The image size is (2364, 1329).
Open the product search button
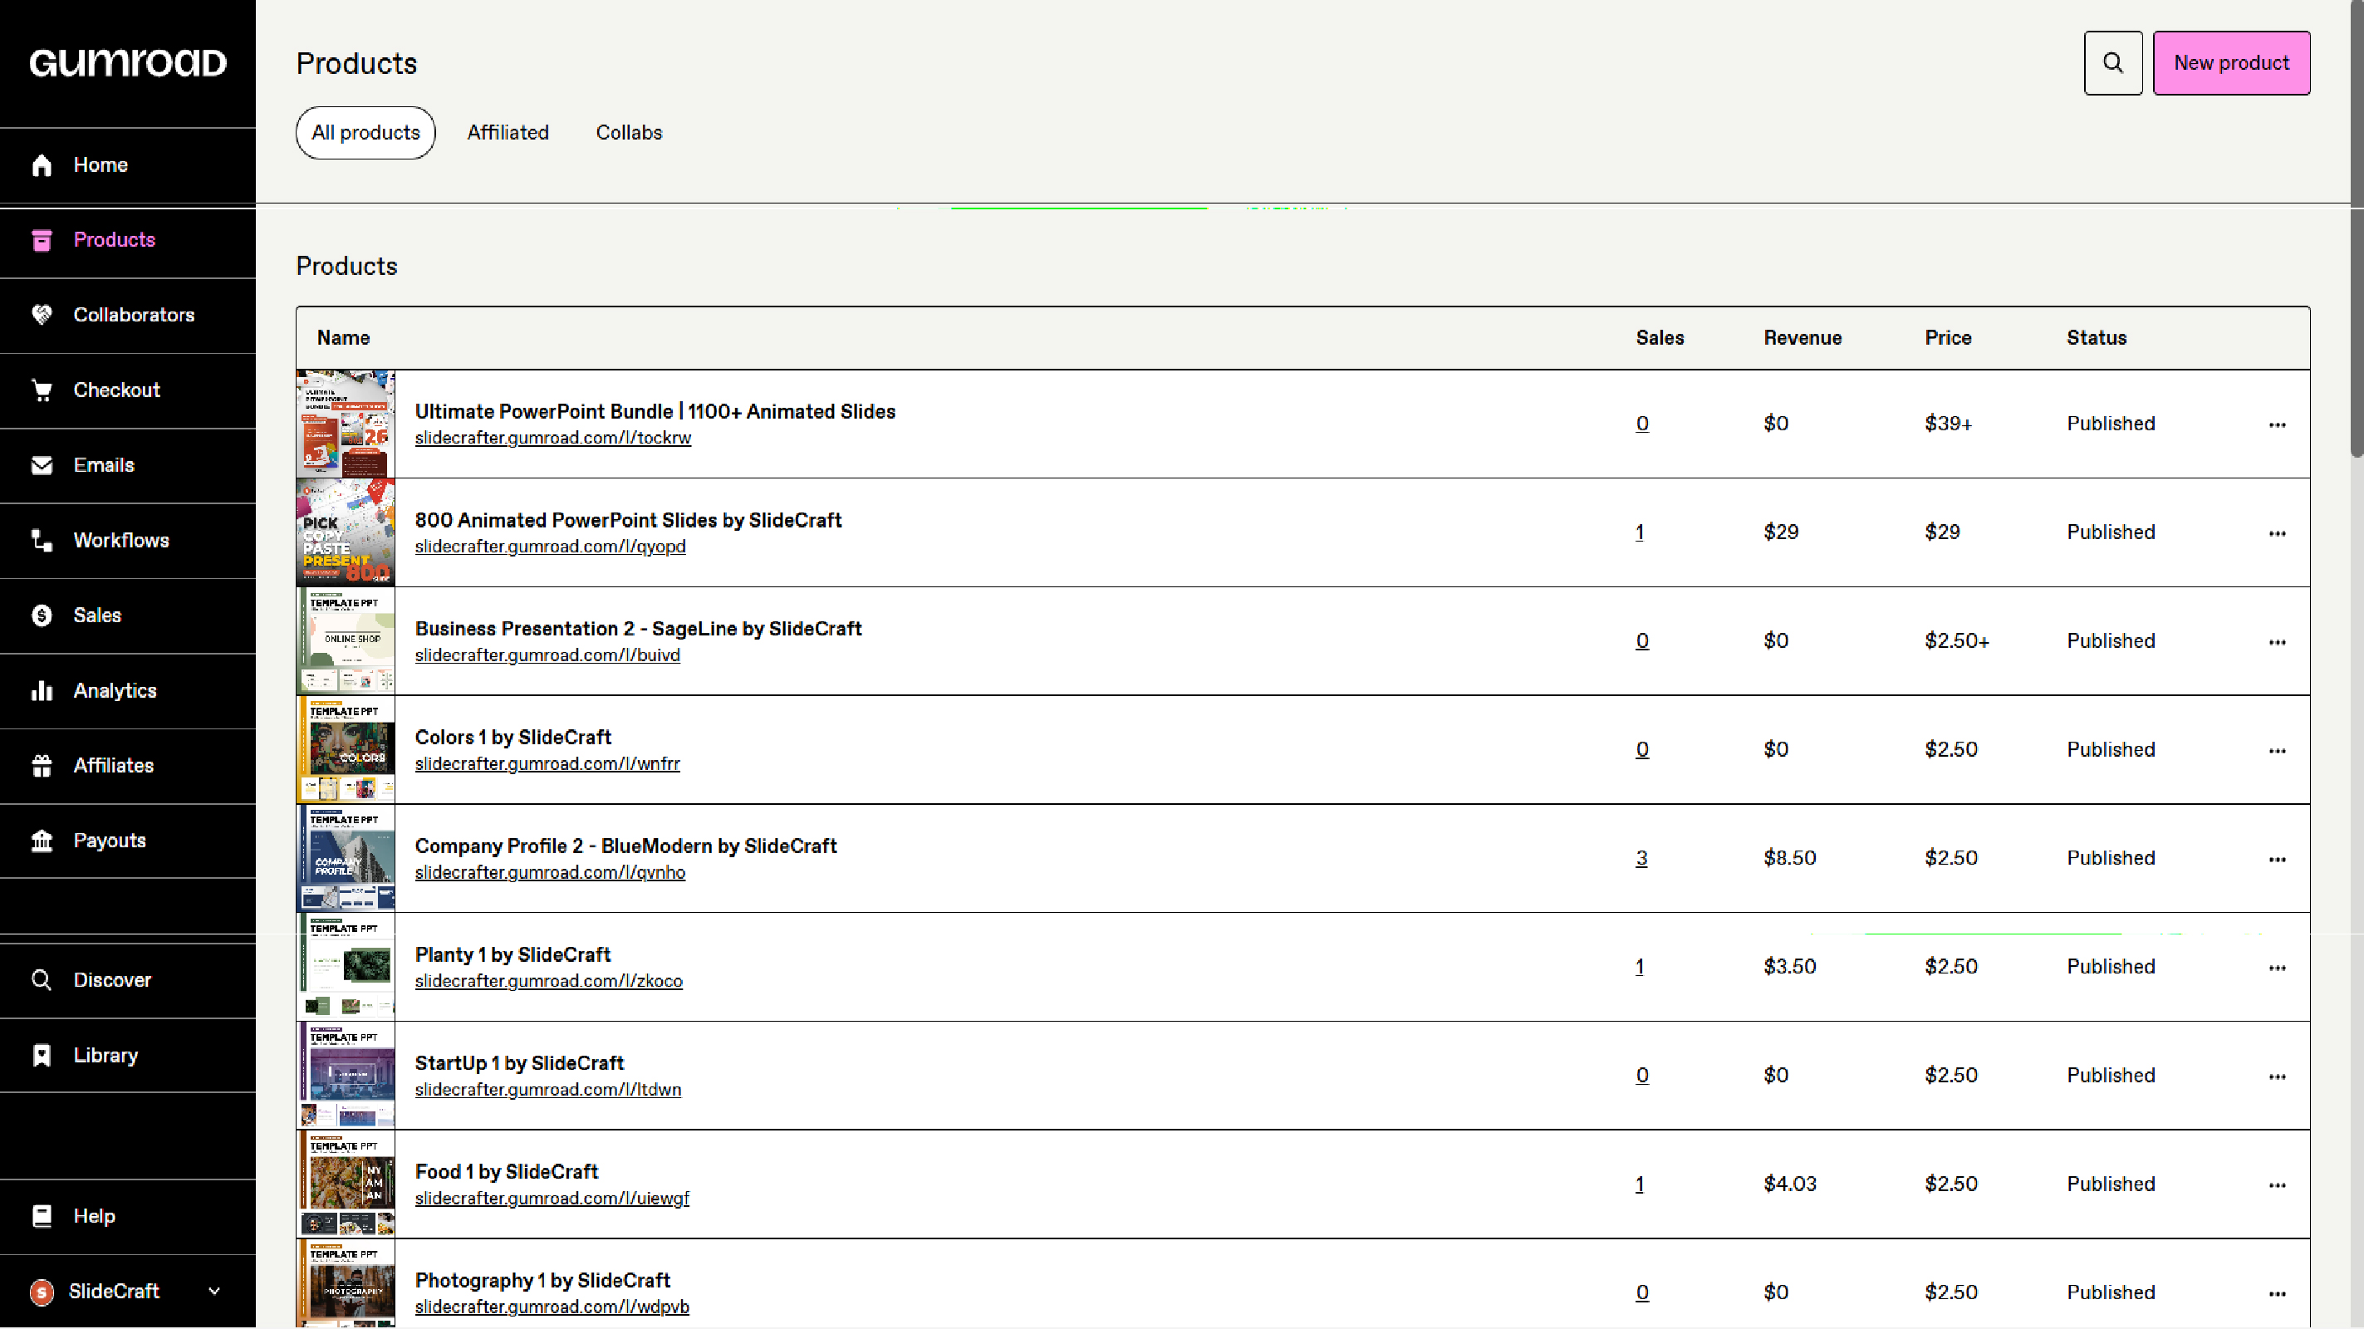(2112, 63)
